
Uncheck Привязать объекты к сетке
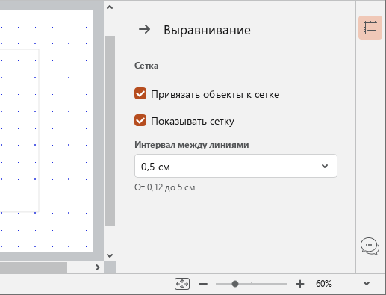click(x=140, y=93)
